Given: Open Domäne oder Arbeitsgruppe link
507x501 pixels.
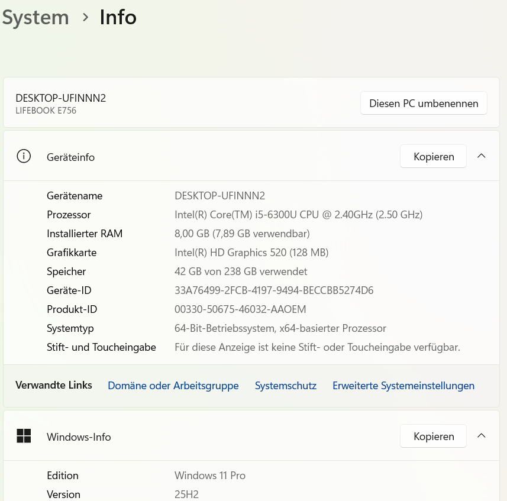Looking at the screenshot, I should pyautogui.click(x=173, y=386).
